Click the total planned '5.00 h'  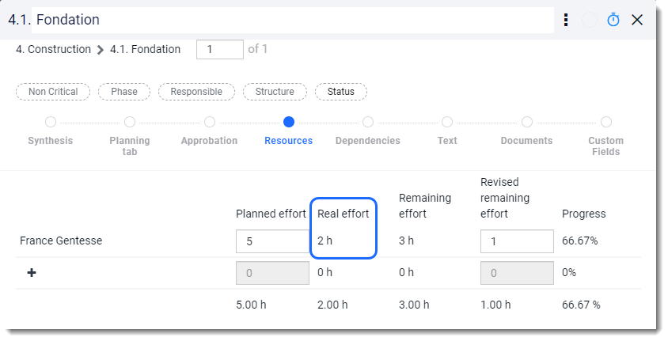pos(251,305)
